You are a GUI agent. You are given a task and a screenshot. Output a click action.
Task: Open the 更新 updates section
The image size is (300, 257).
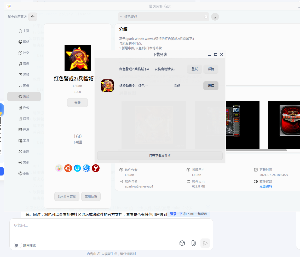(24, 173)
